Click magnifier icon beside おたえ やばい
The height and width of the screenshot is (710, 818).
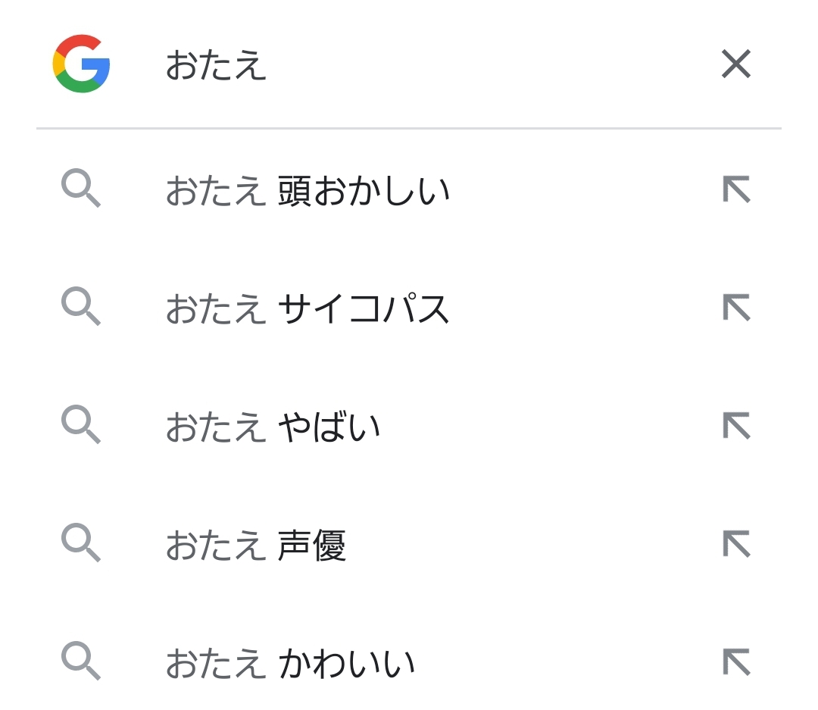[80, 426]
